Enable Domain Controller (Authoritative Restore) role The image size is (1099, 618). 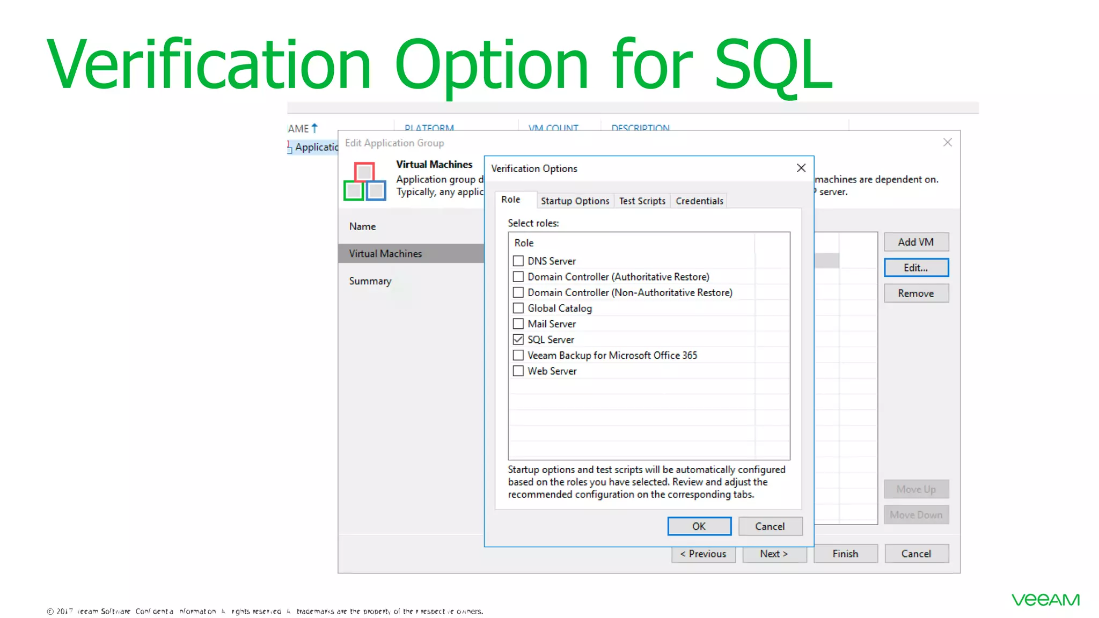[x=518, y=277]
